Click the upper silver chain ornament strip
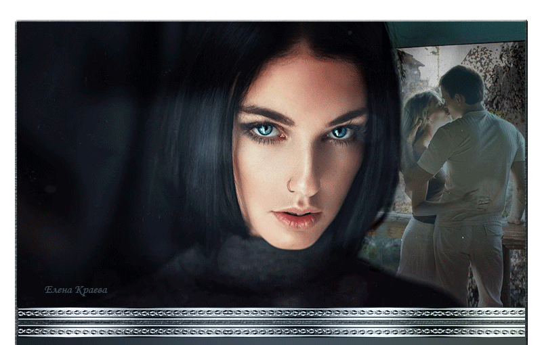542x345 pixels. [271, 313]
